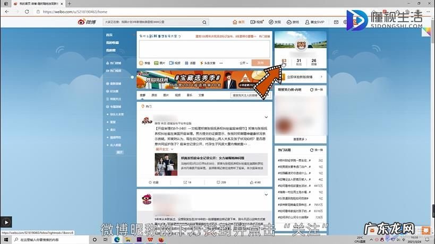
Task: Select the 视频 feed tab
Action: coord(178,95)
